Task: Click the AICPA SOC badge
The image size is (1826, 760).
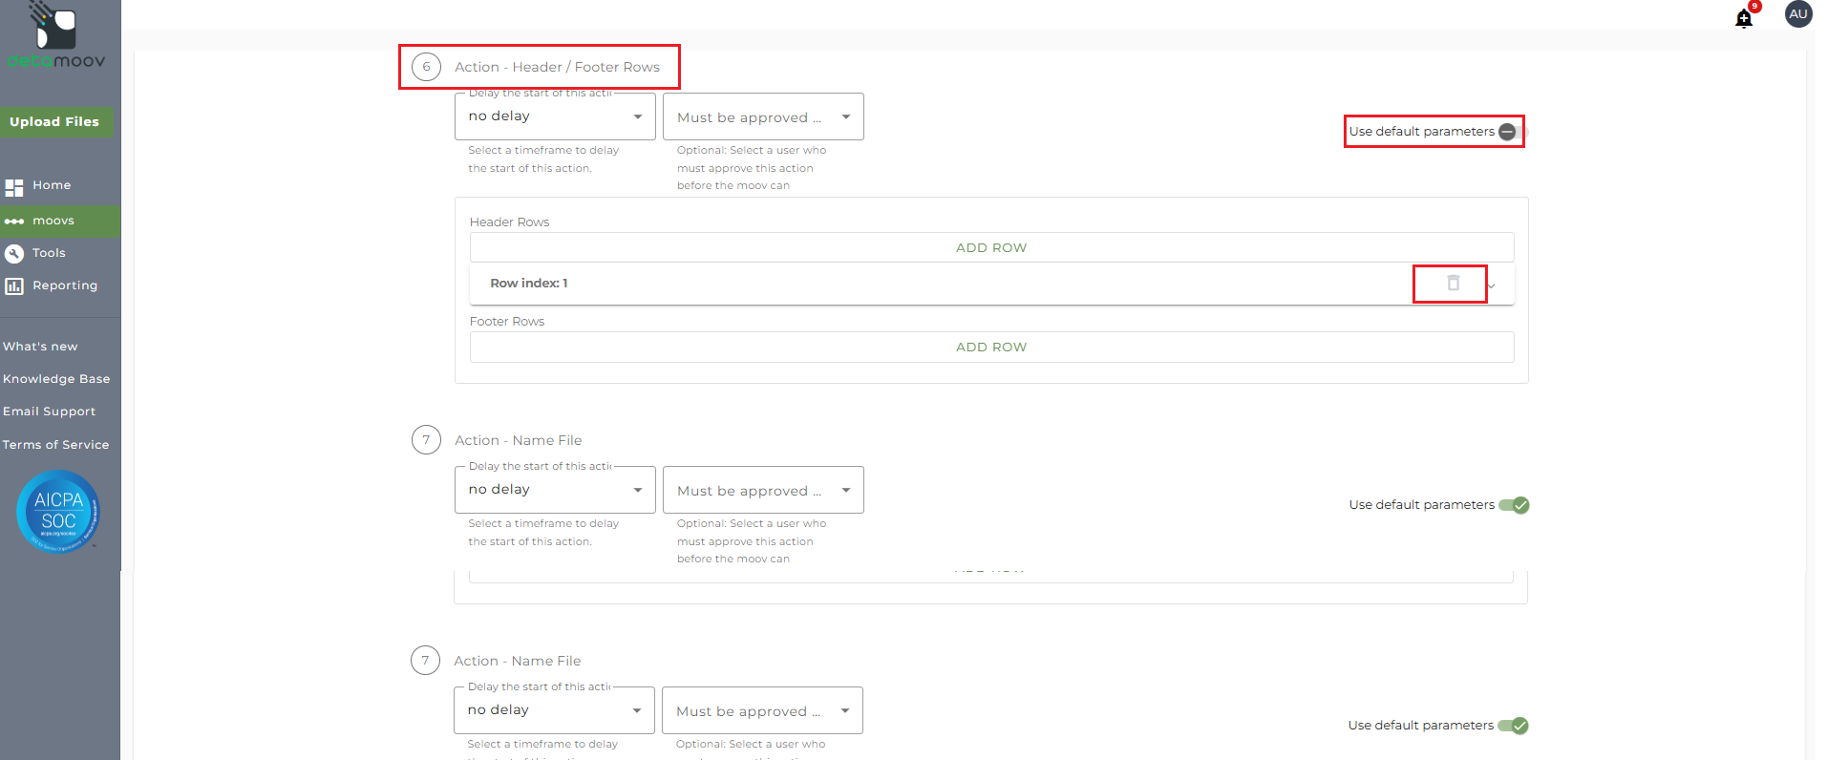Action: click(x=58, y=512)
